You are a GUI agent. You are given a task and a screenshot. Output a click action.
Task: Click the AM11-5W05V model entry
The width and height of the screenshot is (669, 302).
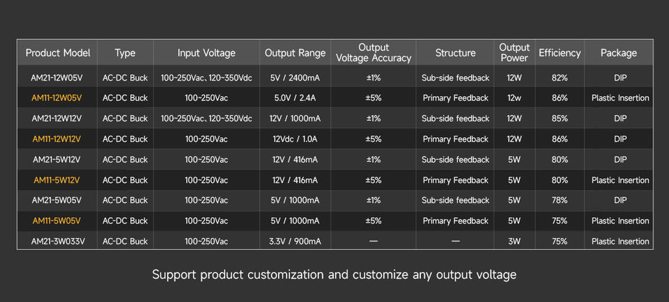coord(56,221)
